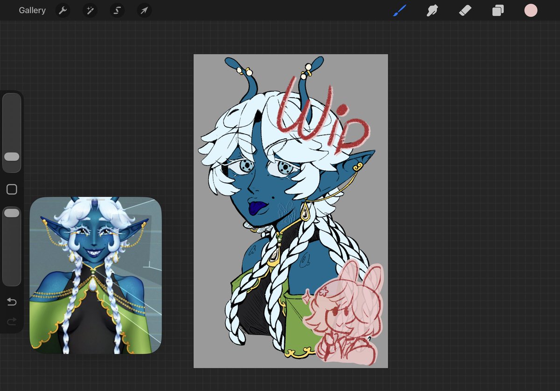Open the Actions wrench menu
Image resolution: width=560 pixels, height=391 pixels.
(x=63, y=10)
